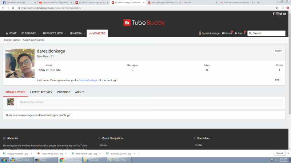
Task: Open the YouTube social icon in header
Action: (x=284, y=14)
